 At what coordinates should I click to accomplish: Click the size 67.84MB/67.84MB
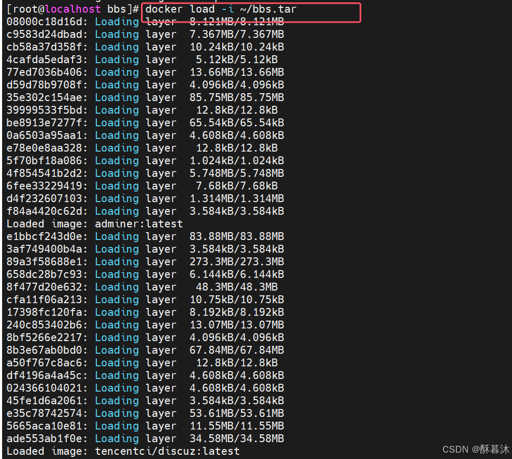(237, 350)
